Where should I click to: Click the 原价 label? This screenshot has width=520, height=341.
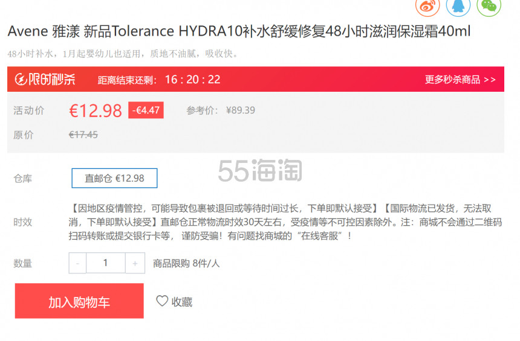pos(23,135)
